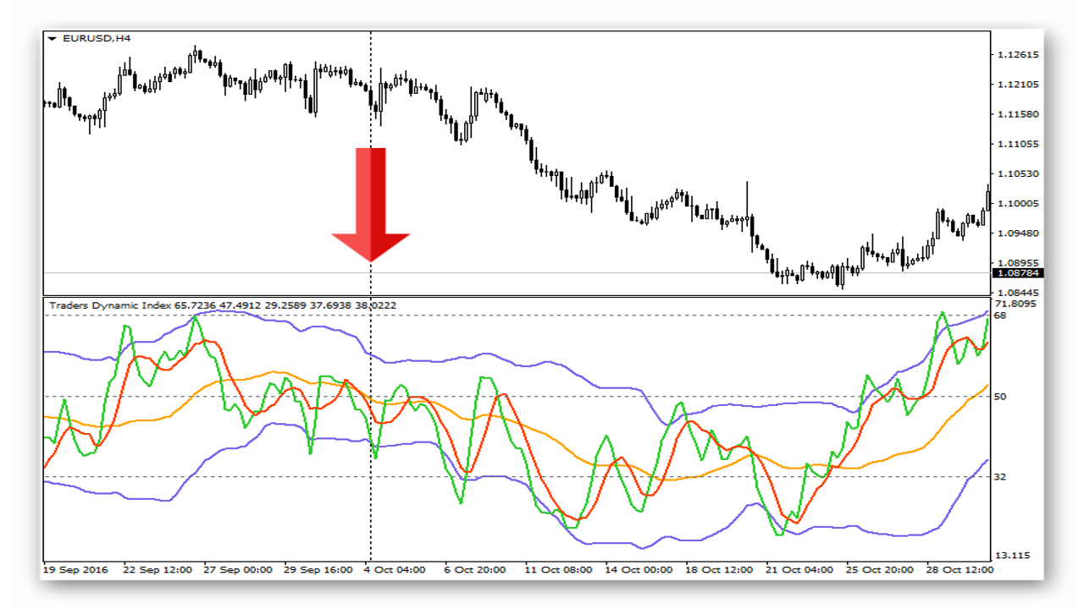
Task: Open the small triangle beside EURUSD,H4
Action: [x=53, y=38]
